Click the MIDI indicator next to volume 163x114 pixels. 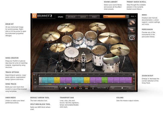tap(130, 88)
